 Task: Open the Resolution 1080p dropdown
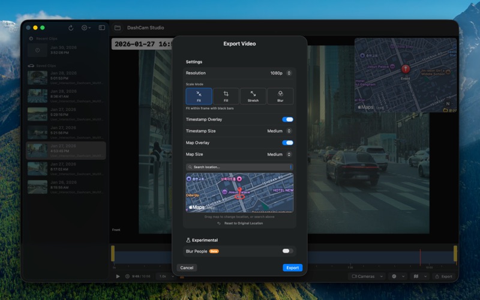point(281,73)
